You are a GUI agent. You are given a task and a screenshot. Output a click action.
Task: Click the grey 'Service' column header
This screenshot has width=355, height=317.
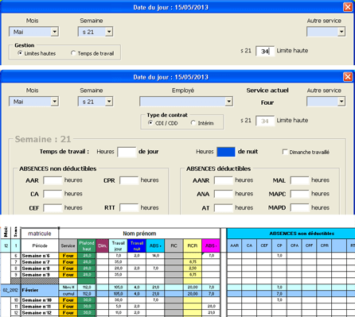point(68,245)
